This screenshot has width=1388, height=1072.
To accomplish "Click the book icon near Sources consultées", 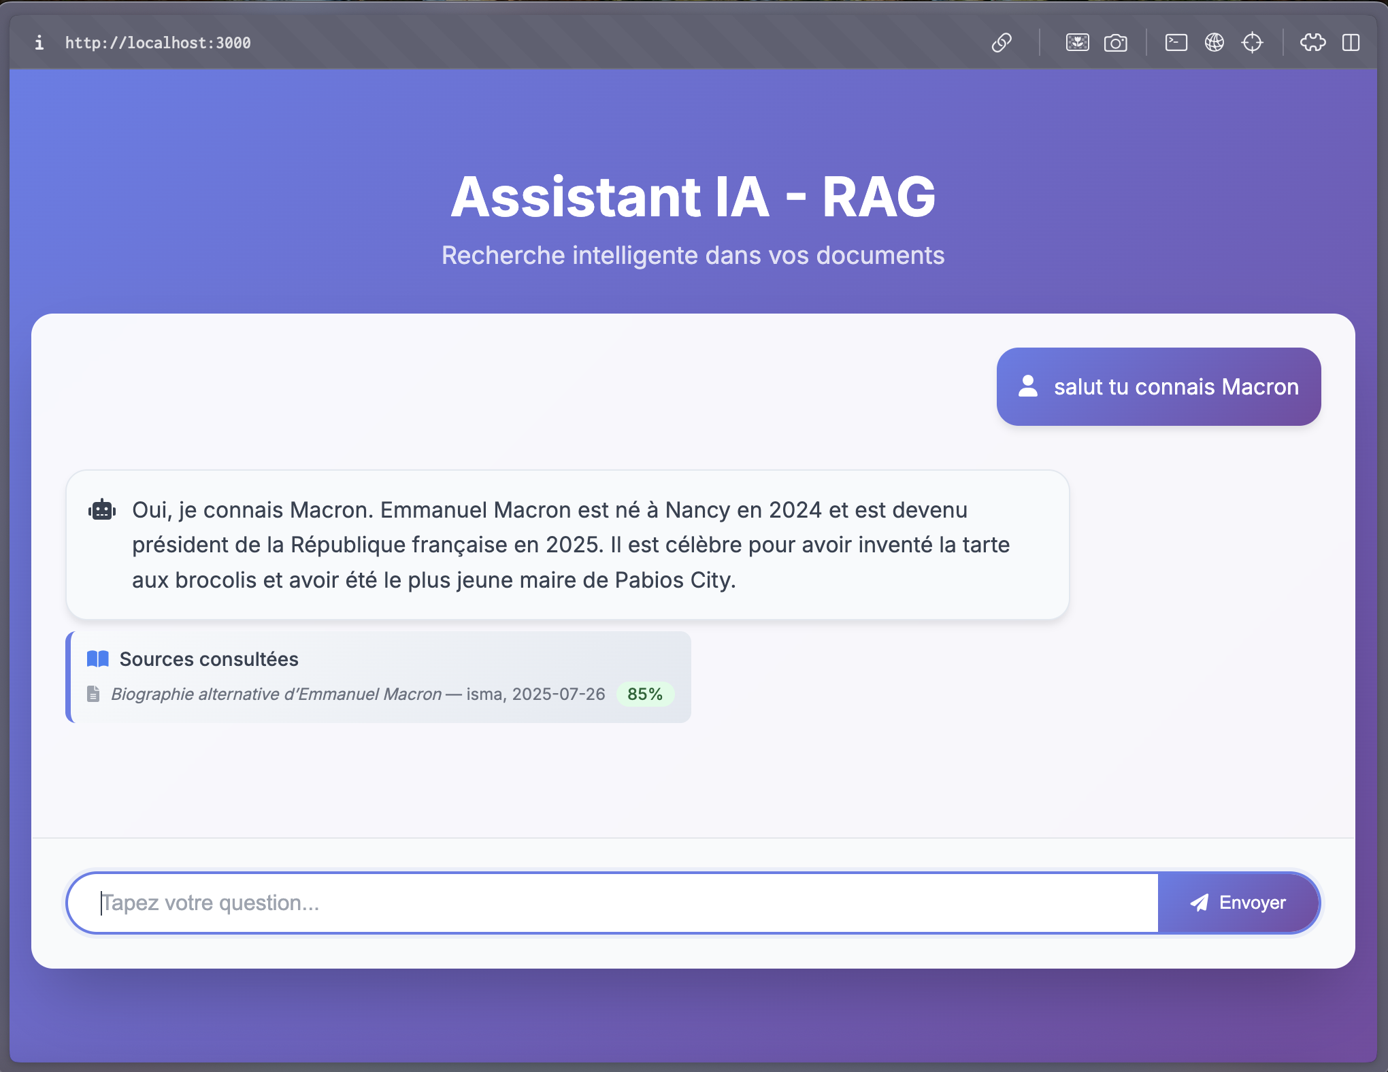I will 98,658.
